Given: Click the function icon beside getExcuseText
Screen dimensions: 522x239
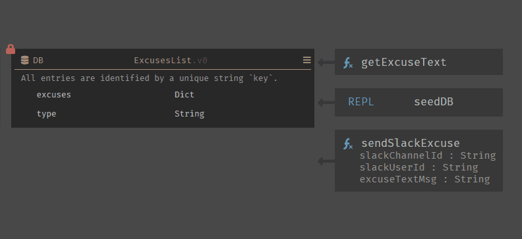Looking at the screenshot, I should (348, 63).
